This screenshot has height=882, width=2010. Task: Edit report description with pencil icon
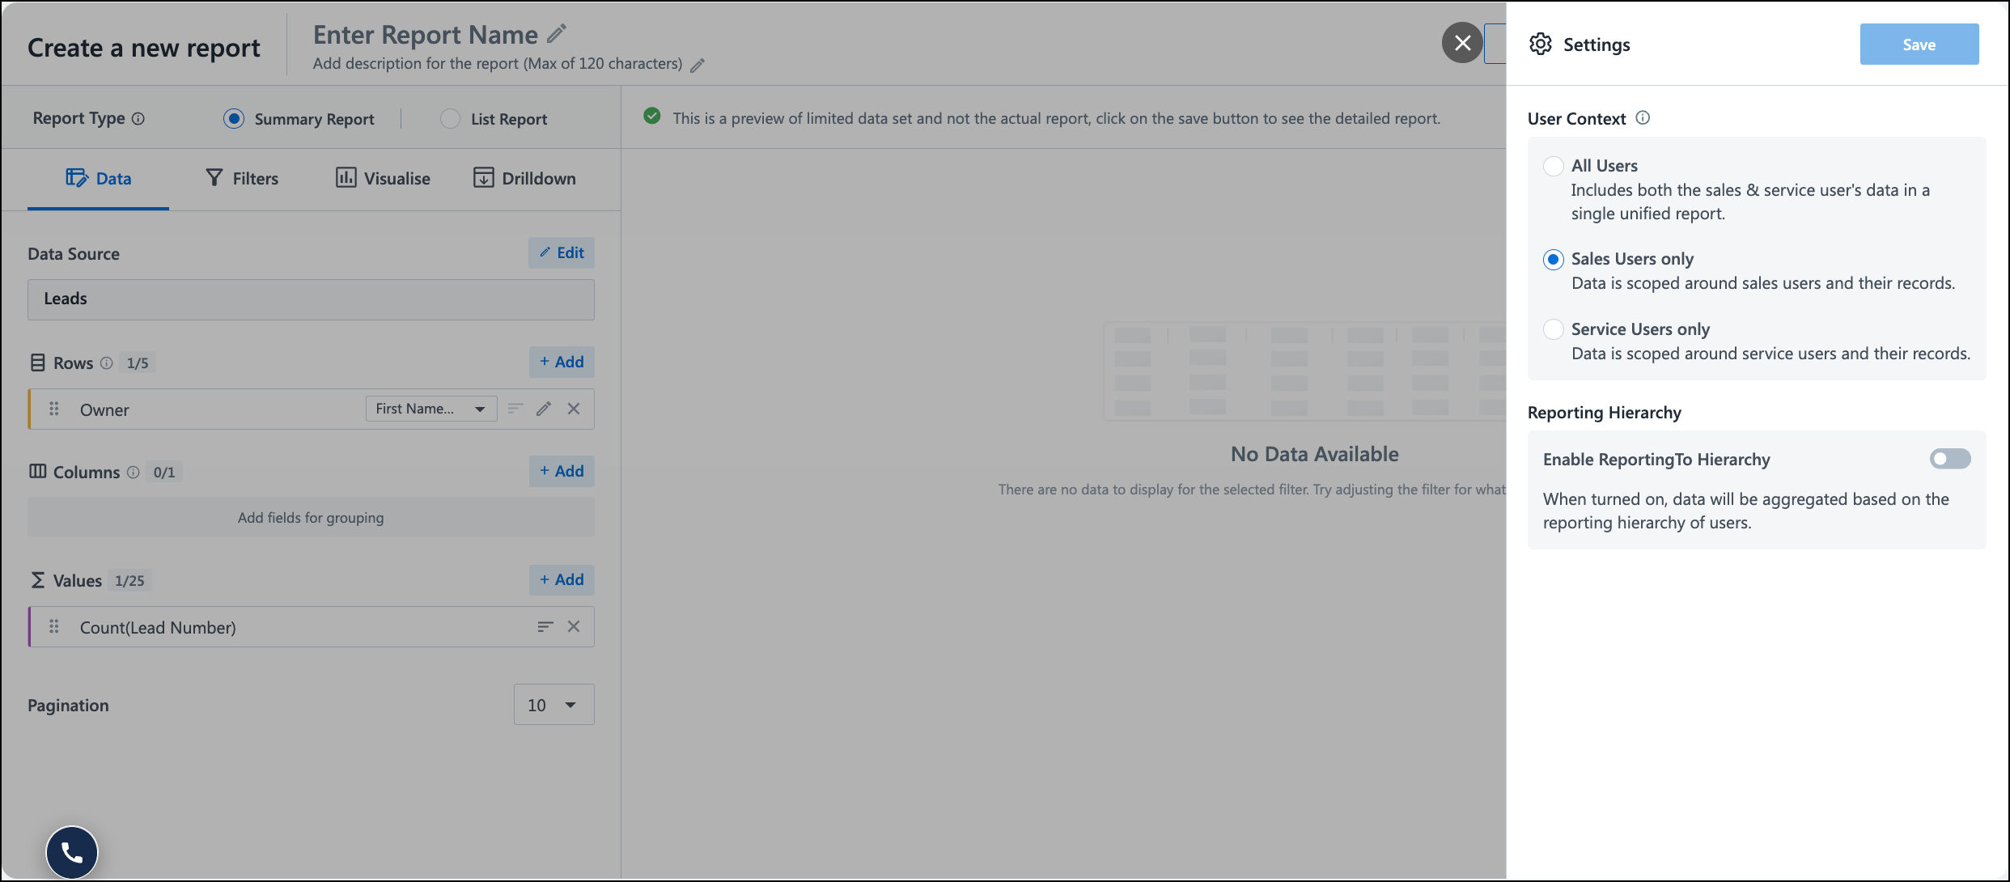(698, 65)
